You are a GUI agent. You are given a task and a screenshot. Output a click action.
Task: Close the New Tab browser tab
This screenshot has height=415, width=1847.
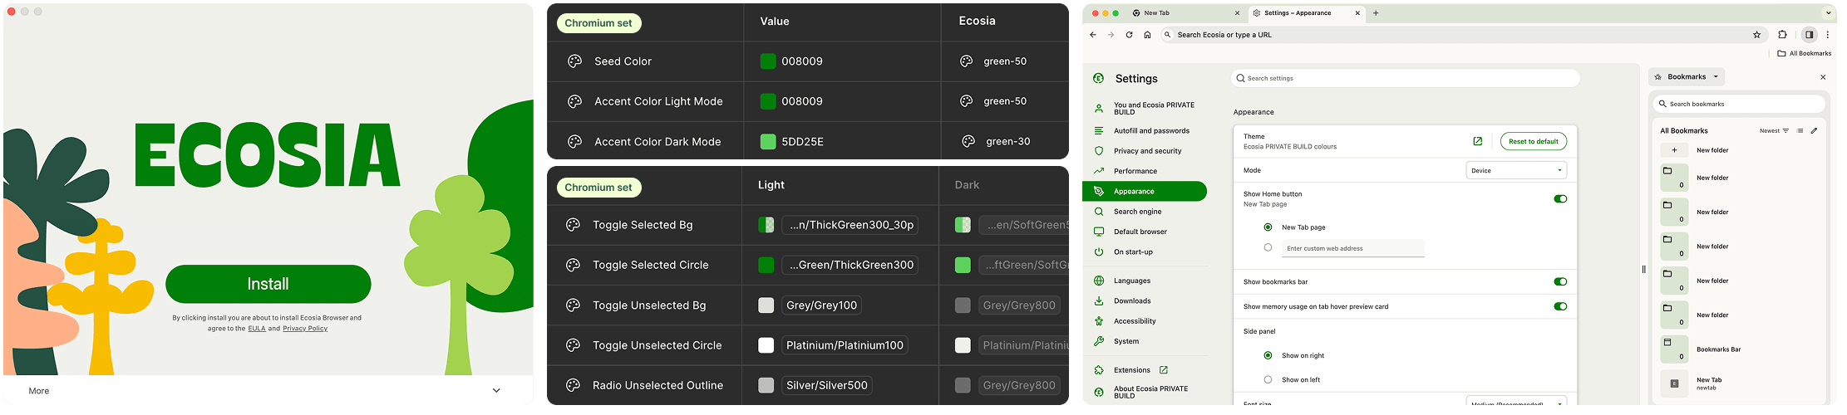(1237, 13)
